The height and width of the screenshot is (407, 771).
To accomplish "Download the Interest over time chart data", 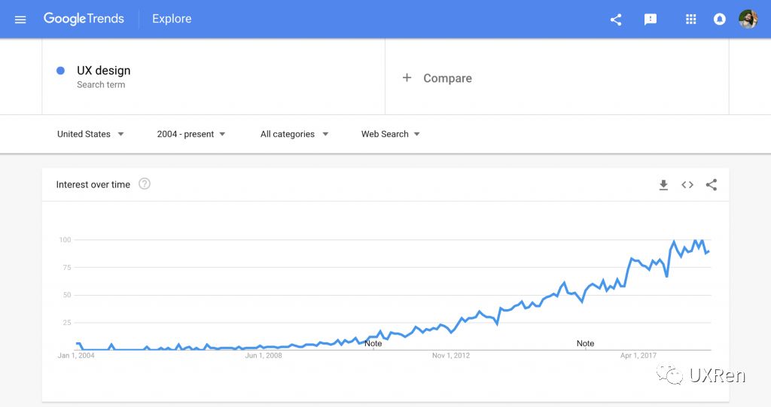I will (x=663, y=185).
